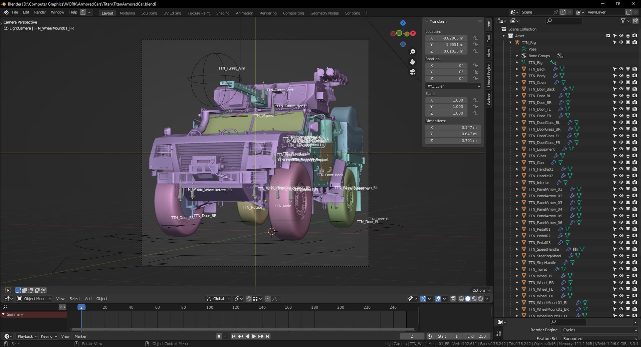Screen dimensions: 641x347
Task: Select wireframe viewport shading icon
Action: point(461,299)
